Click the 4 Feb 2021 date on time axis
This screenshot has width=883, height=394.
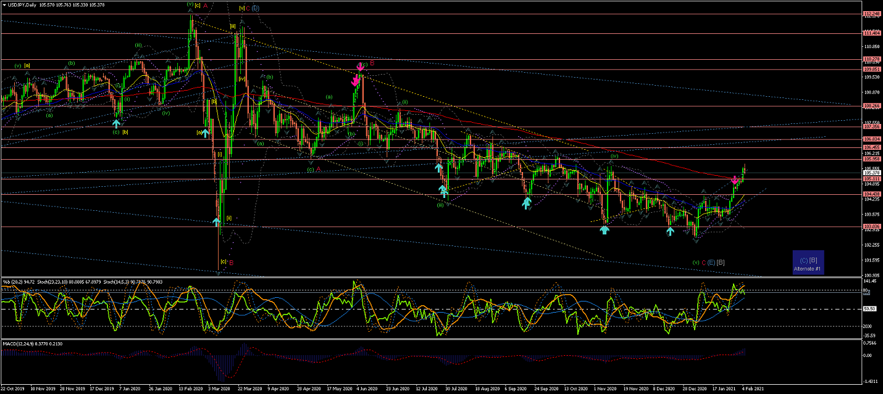point(753,390)
